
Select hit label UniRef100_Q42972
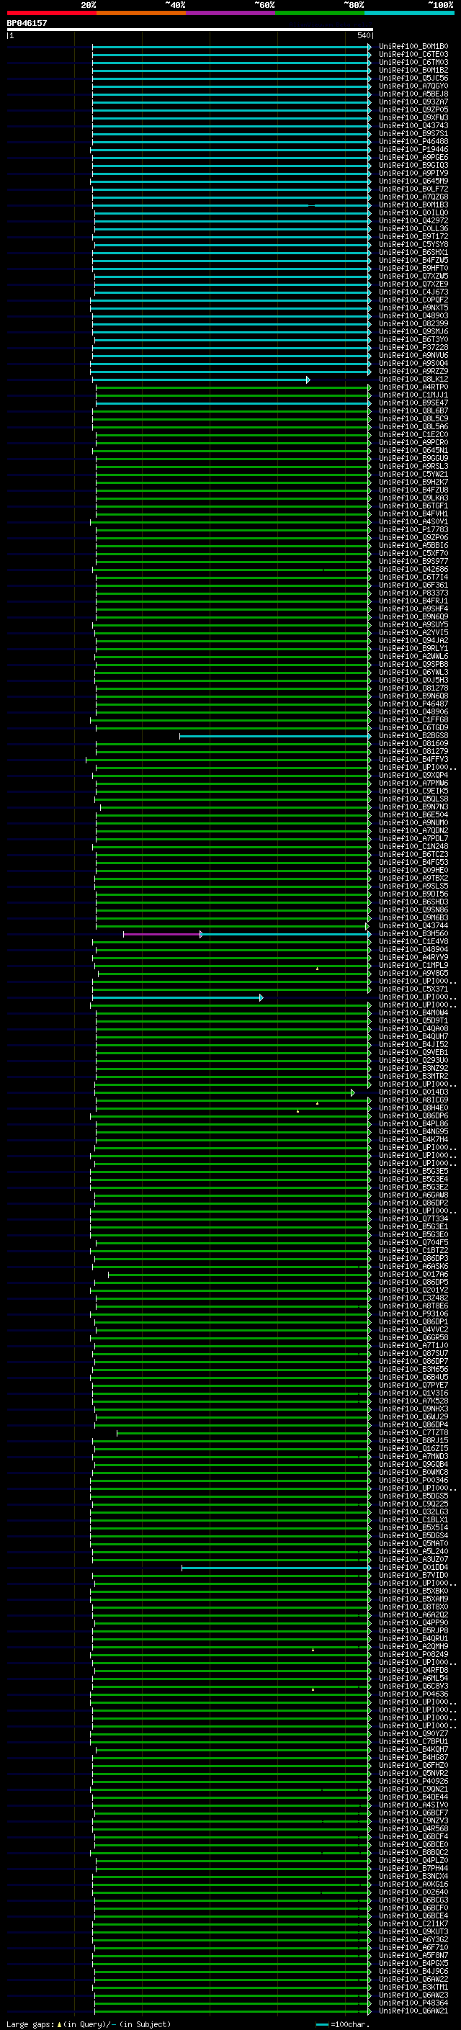[413, 220]
